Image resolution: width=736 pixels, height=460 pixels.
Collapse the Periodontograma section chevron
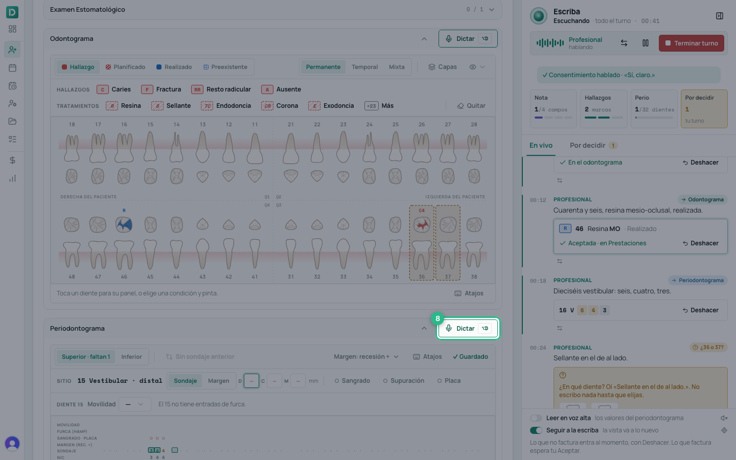(424, 329)
